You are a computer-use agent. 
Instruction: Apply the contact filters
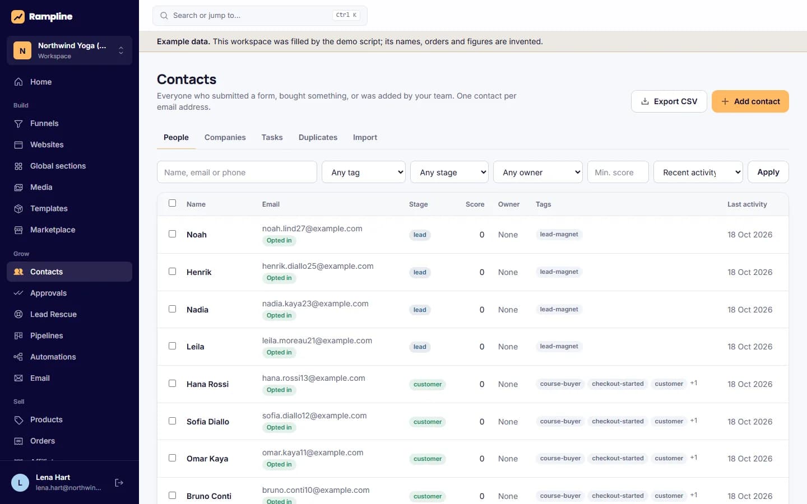[x=768, y=172]
